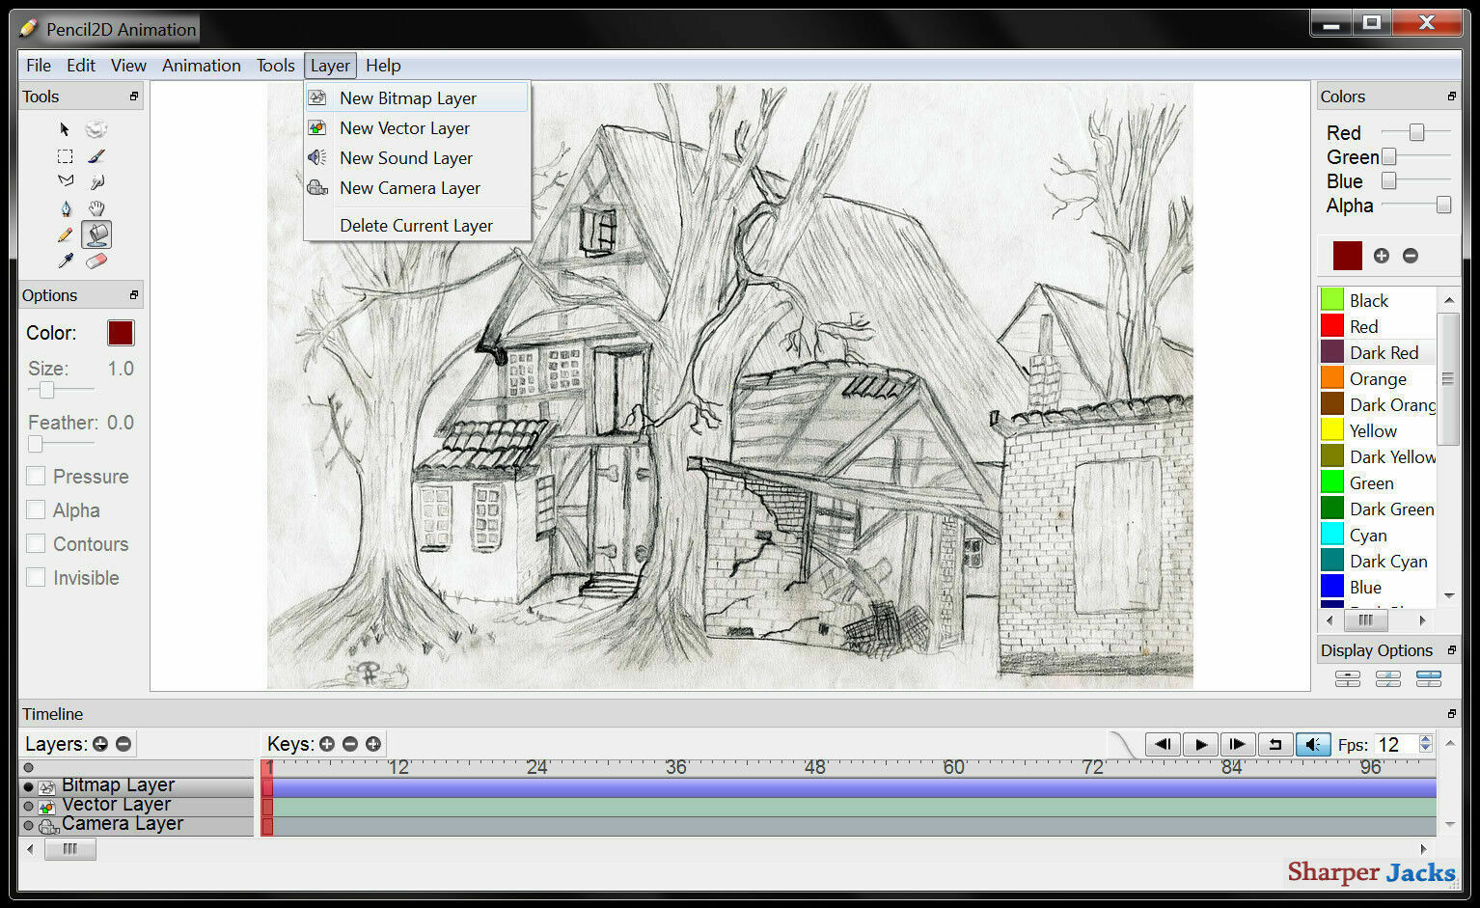Toggle Camera Layer visibility dot

(x=28, y=826)
